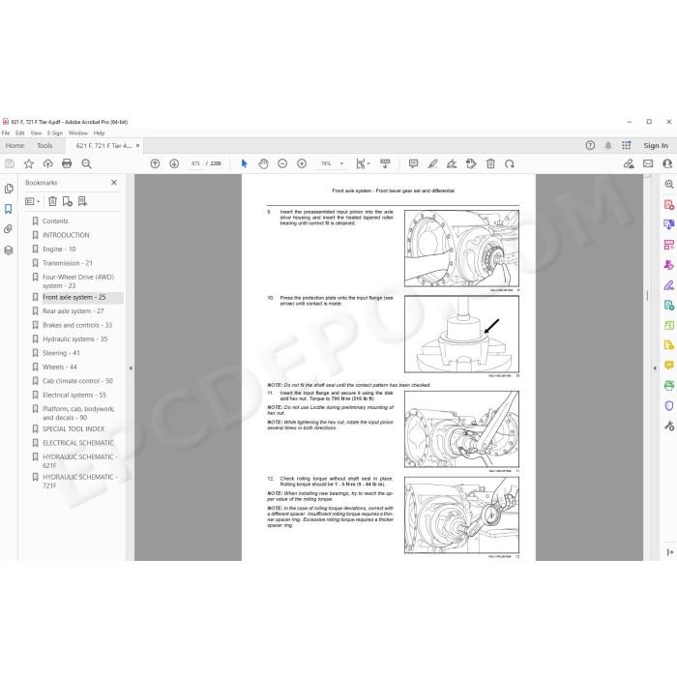Upload file to cloud icon
The height and width of the screenshot is (677, 677).
click(x=48, y=163)
